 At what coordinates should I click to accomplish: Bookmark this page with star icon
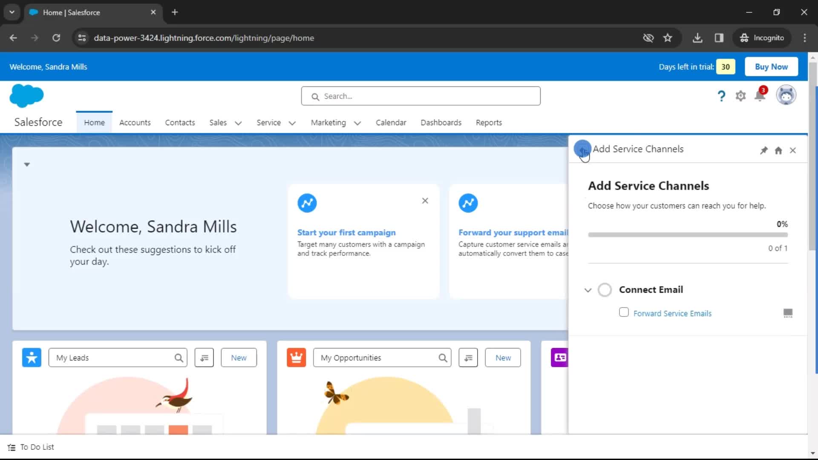[x=668, y=38]
